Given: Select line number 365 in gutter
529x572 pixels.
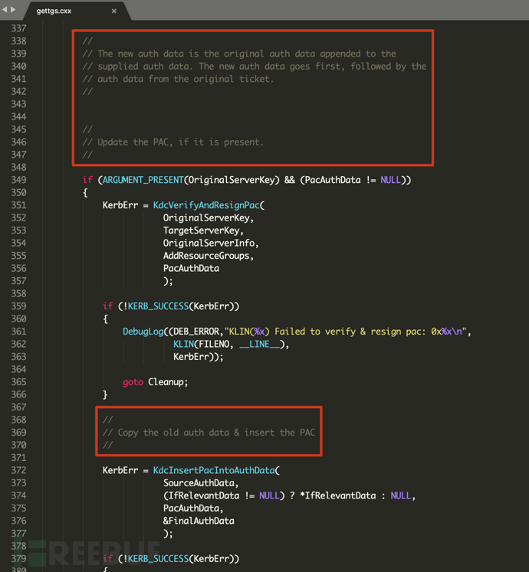Looking at the screenshot, I should pyautogui.click(x=18, y=382).
